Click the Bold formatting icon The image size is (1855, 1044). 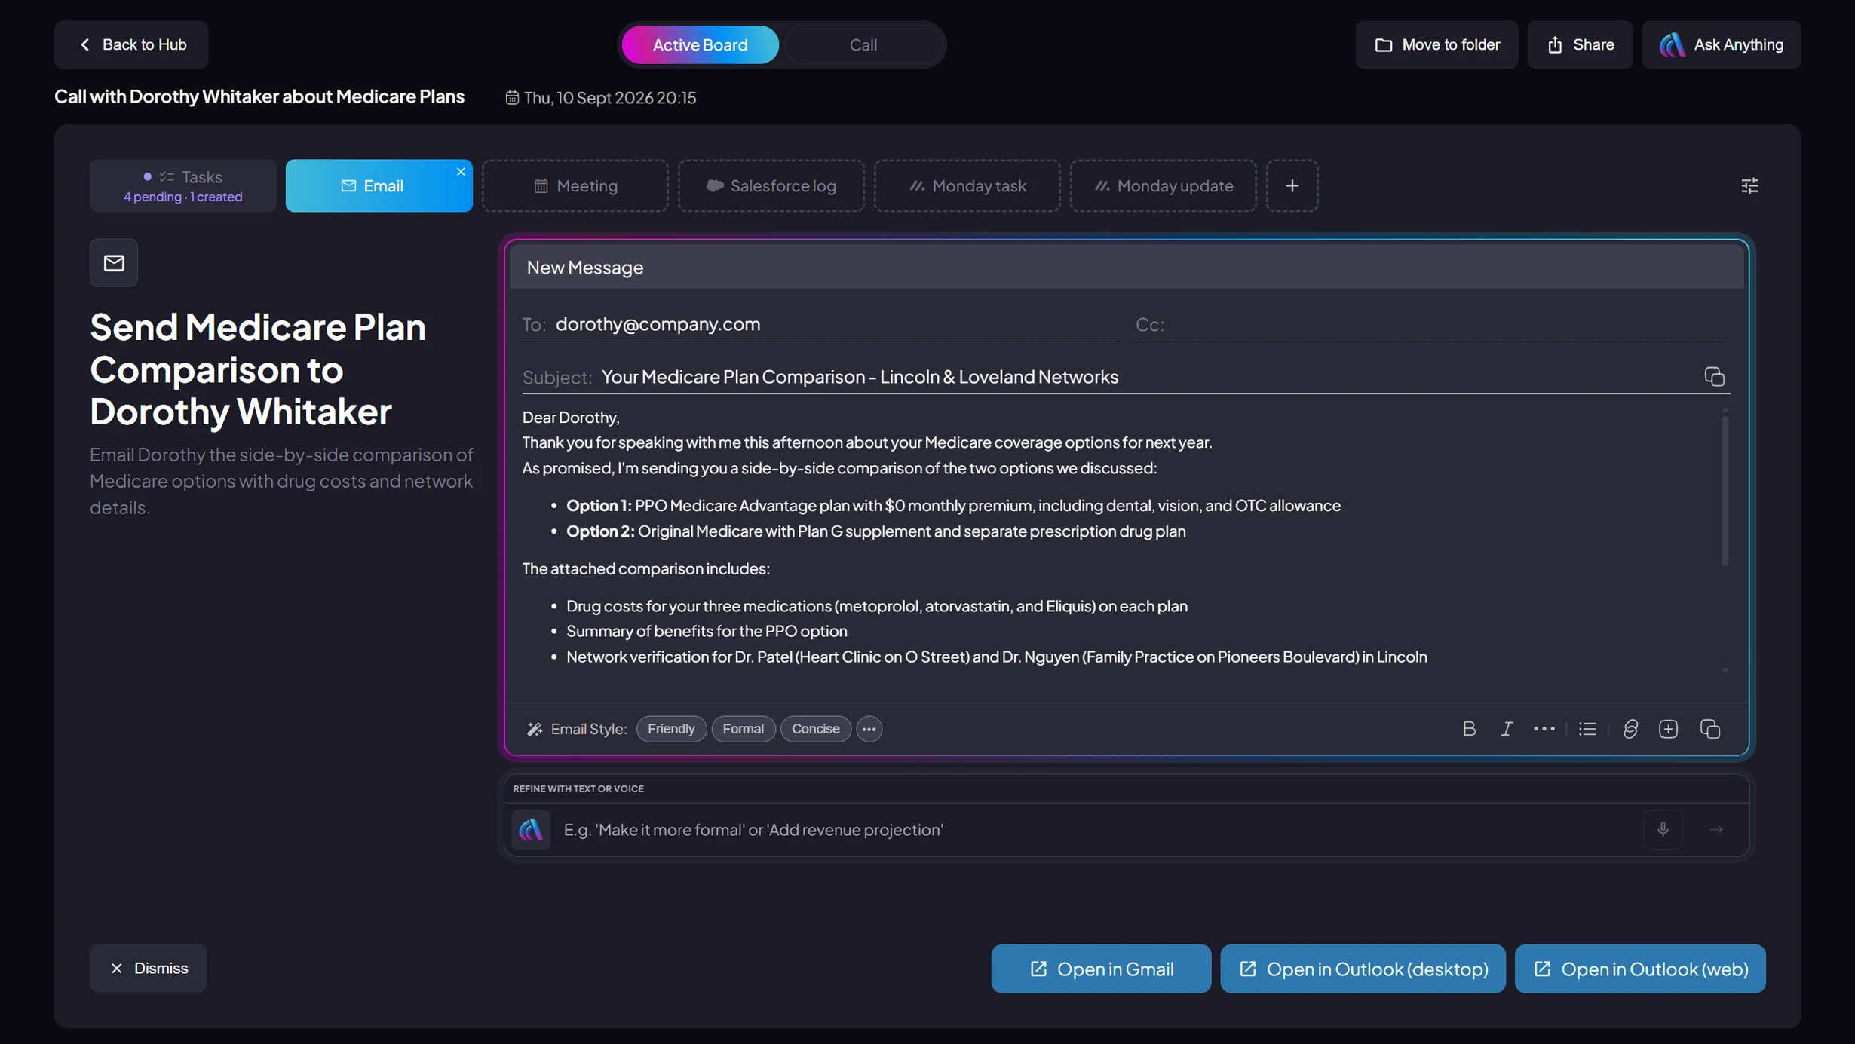click(x=1469, y=729)
